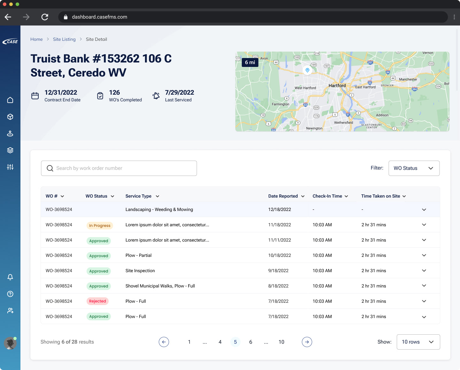
Task: Click the calendar Contract End Date icon
Action: pos(35,96)
